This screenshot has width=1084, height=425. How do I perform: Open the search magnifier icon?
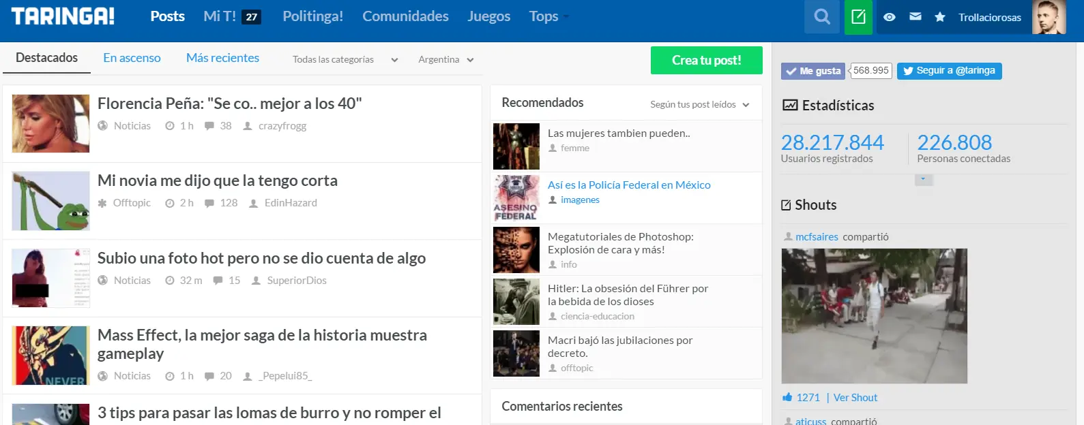[822, 17]
